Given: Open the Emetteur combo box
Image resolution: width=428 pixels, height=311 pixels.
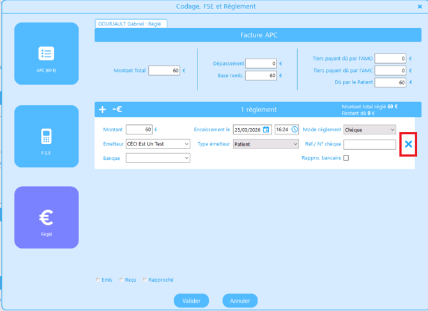Looking at the screenshot, I should (158, 144).
